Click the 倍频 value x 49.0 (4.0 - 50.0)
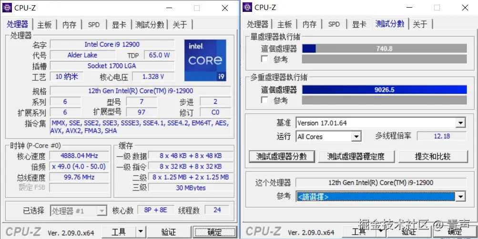Image resolution: width=478 pixels, height=239 pixels. pos(79,166)
